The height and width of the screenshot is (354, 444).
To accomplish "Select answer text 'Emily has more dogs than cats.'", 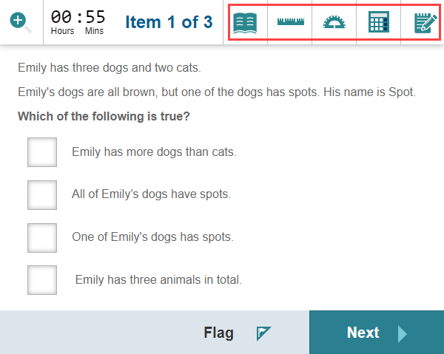I will click(154, 152).
